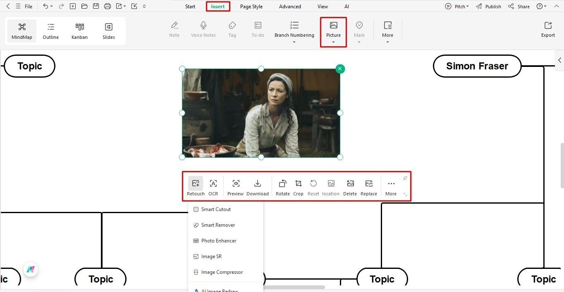Download the selected image

pyautogui.click(x=258, y=187)
